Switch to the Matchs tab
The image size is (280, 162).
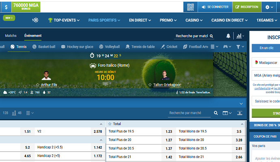pyautogui.click(x=11, y=36)
